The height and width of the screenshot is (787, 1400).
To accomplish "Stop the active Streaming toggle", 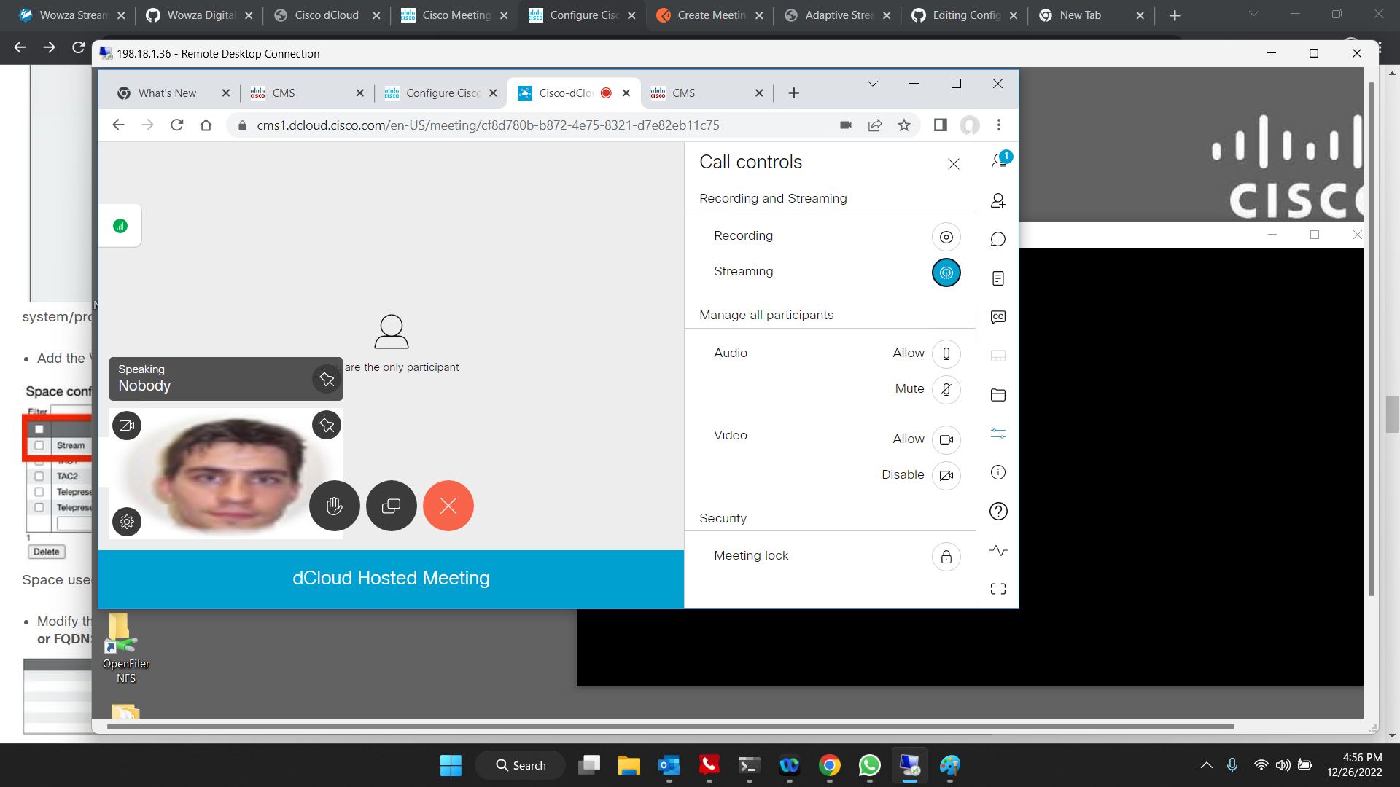I will tap(946, 273).
